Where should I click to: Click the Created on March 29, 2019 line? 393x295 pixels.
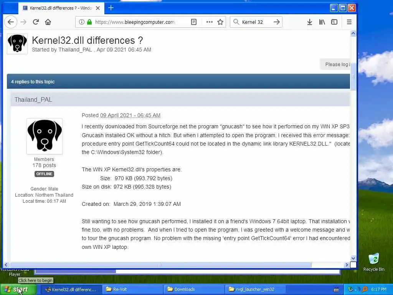click(x=131, y=204)
